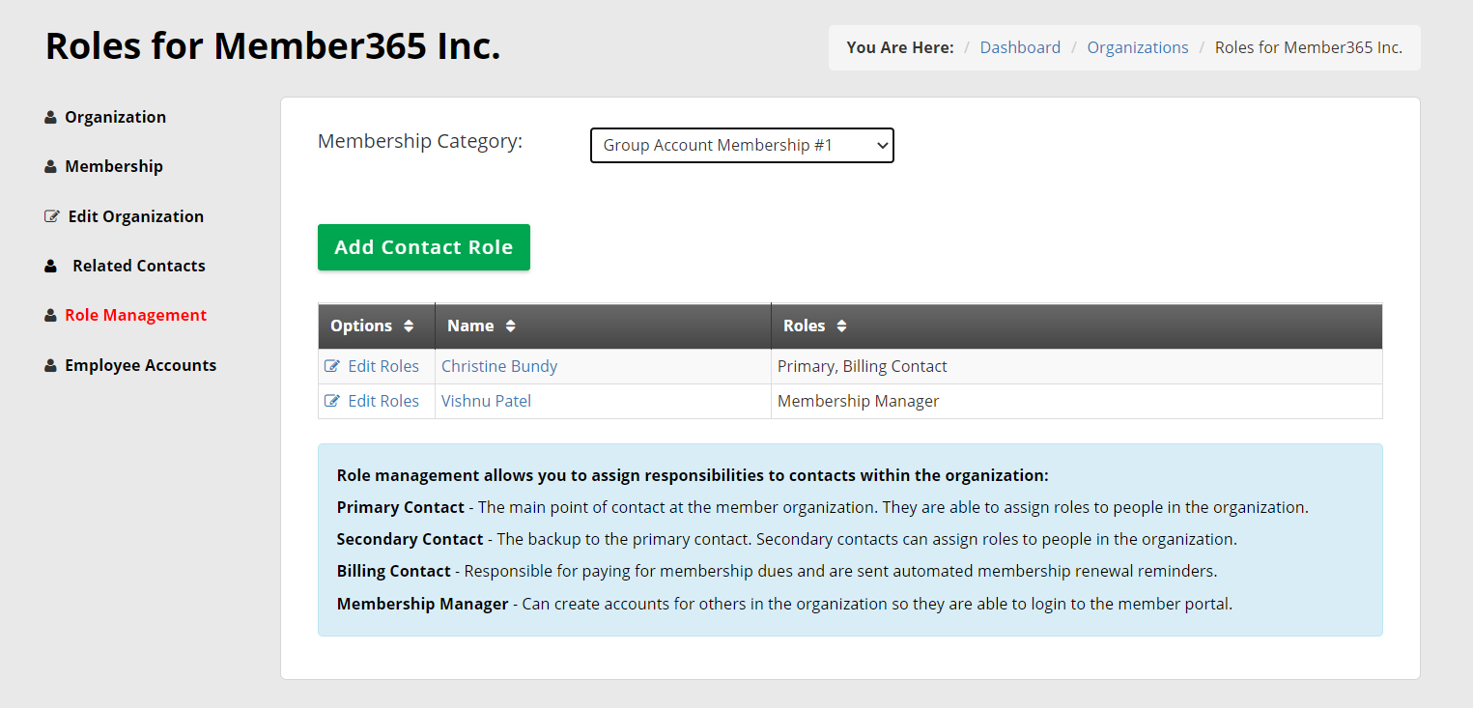The height and width of the screenshot is (708, 1473).
Task: Click the person icon beside Employee Accounts
Action: point(50,366)
